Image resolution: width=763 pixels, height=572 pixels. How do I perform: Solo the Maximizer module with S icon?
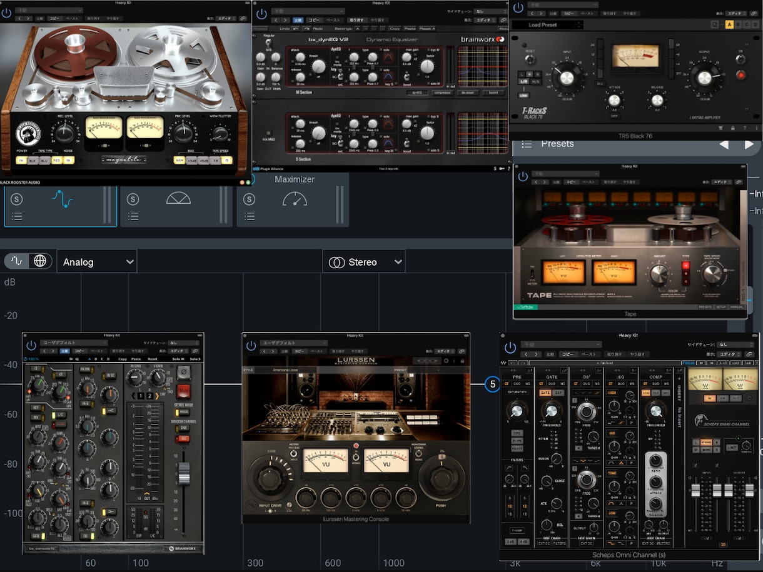pos(250,199)
